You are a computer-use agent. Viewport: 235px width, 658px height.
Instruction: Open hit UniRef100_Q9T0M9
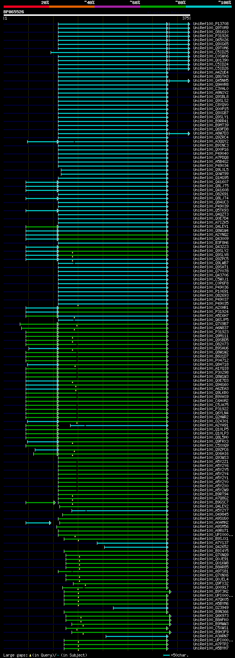coord(211,28)
